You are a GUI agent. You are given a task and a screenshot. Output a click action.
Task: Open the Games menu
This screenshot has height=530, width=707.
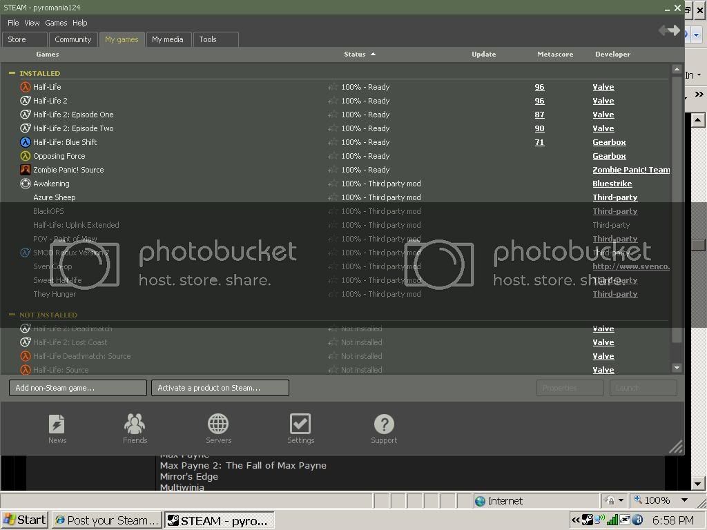point(56,23)
